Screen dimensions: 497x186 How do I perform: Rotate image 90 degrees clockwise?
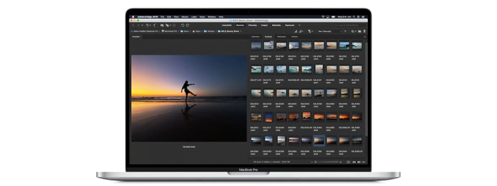click(x=188, y=25)
